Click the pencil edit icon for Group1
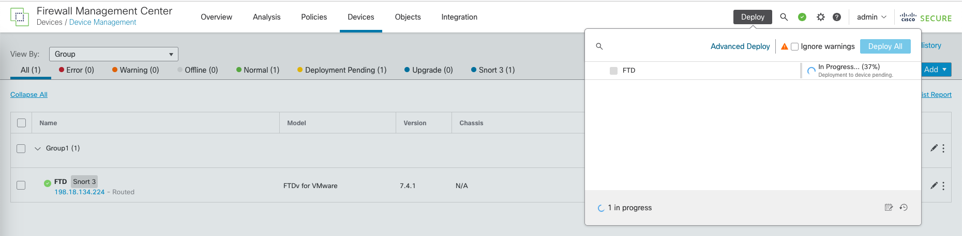962x236 pixels. click(934, 148)
